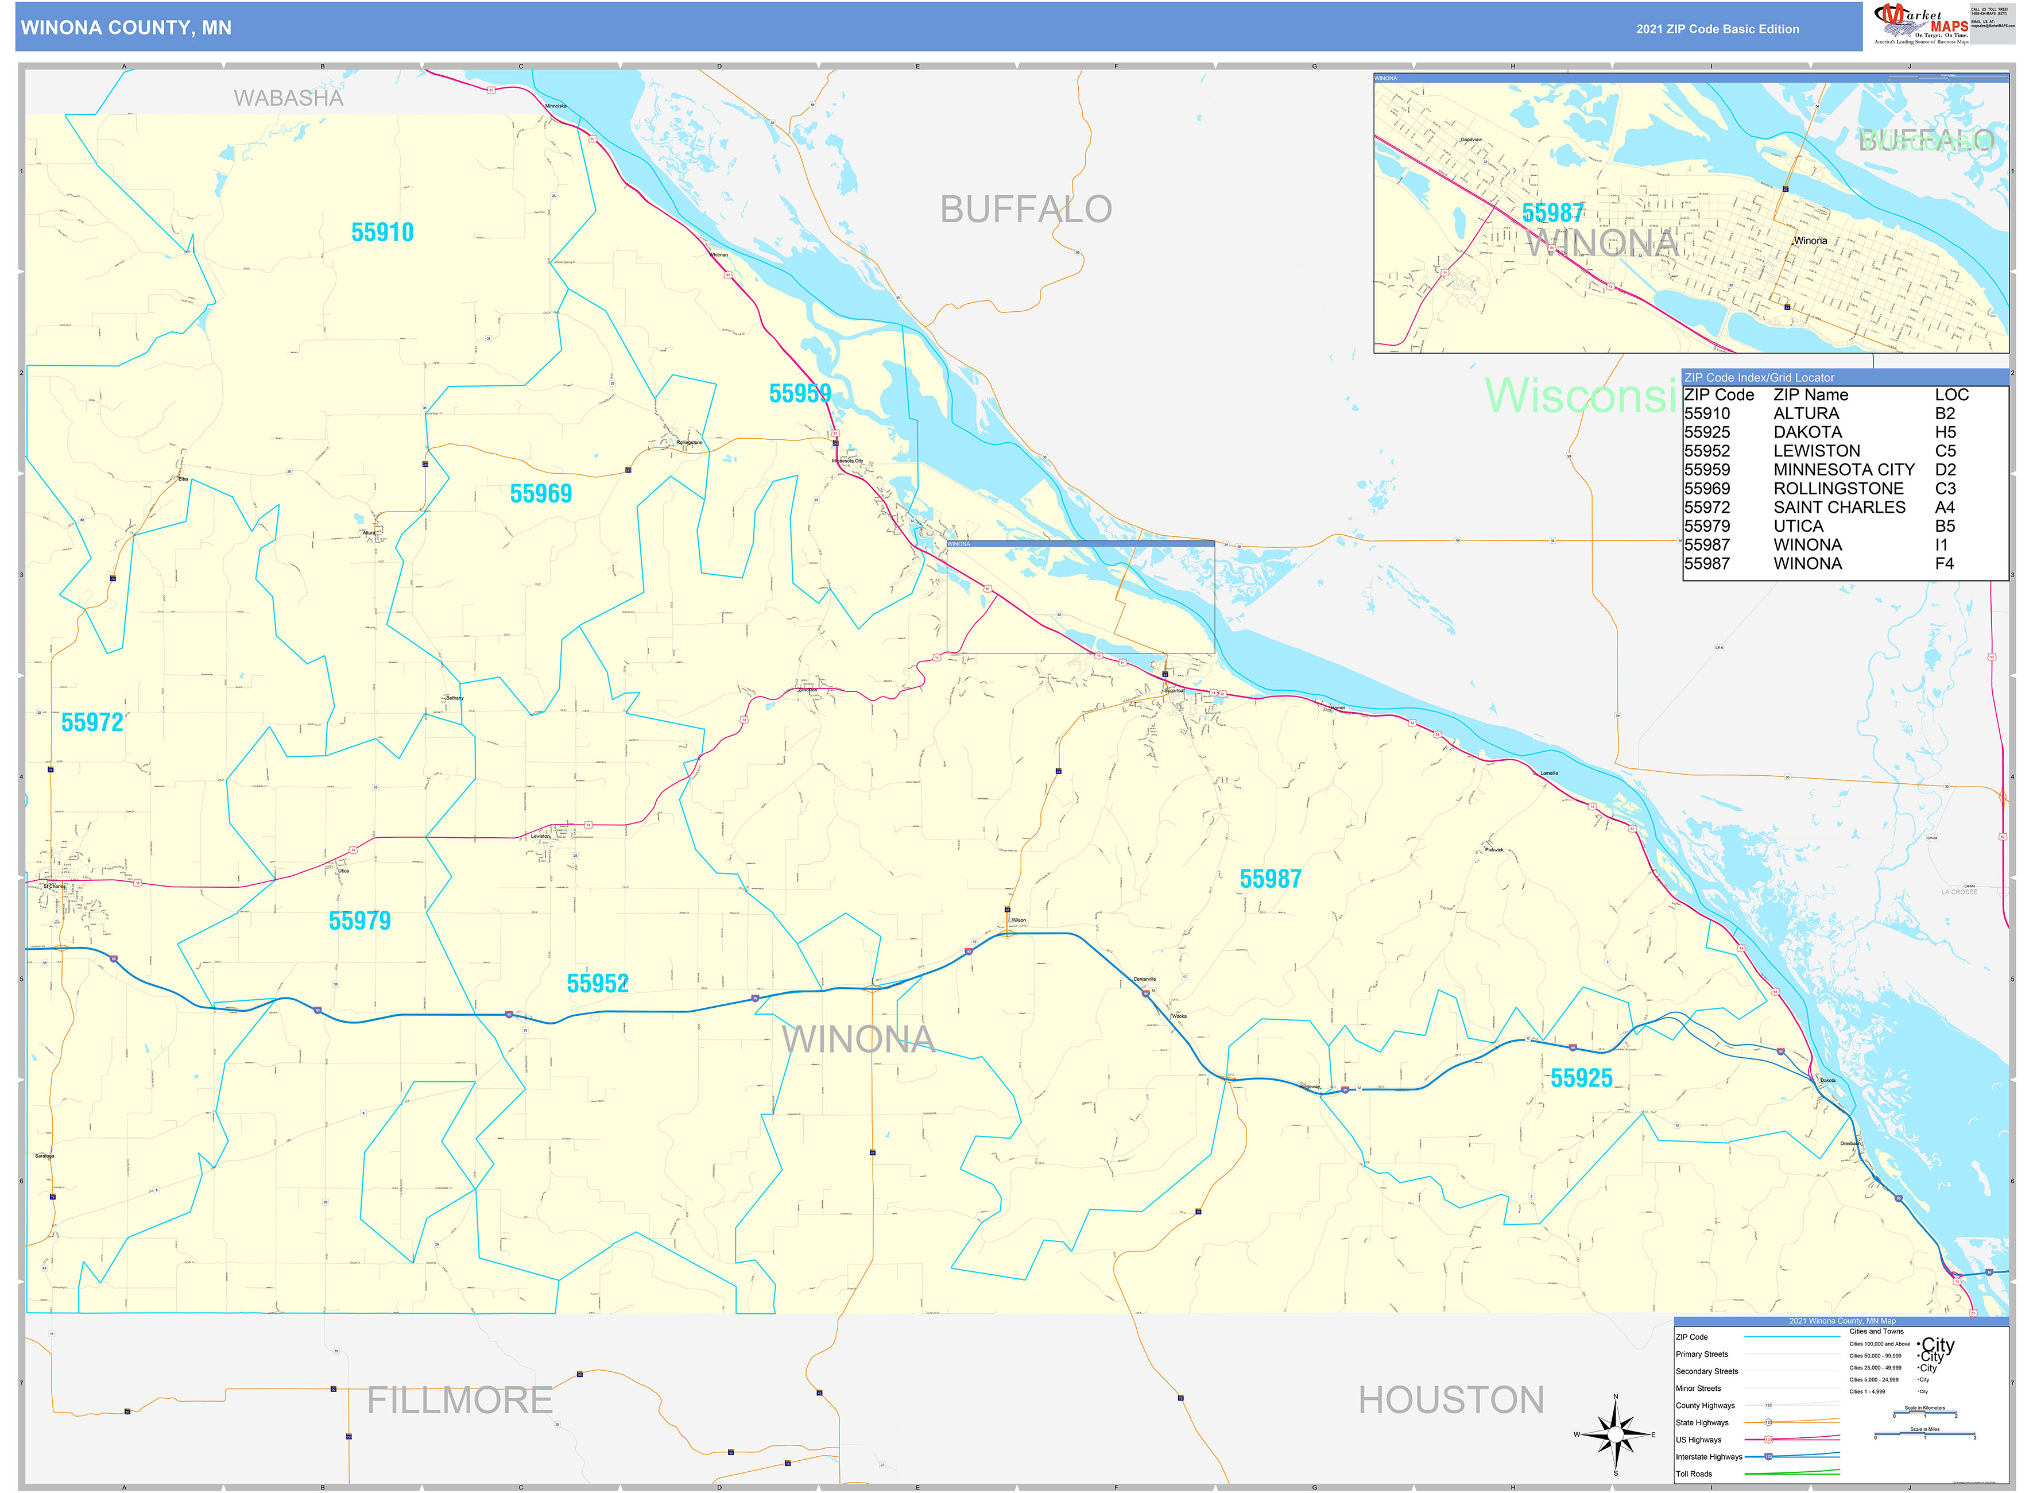
Task: Click the 'WINONA COUNTY, MN' map title
Action: [126, 28]
